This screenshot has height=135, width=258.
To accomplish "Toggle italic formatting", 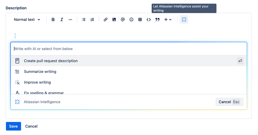I will 62,20.
